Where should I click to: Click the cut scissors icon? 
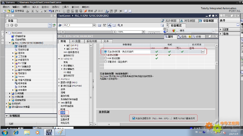click(32, 11)
